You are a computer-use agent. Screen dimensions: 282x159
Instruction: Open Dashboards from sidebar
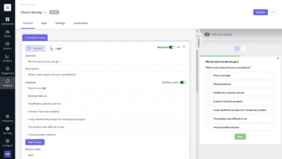pos(7,21)
